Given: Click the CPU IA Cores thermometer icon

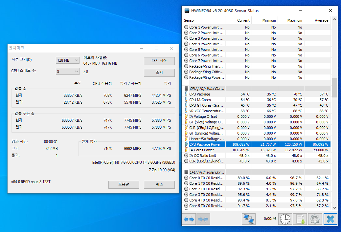Looking at the screenshot, I should point(186,100).
